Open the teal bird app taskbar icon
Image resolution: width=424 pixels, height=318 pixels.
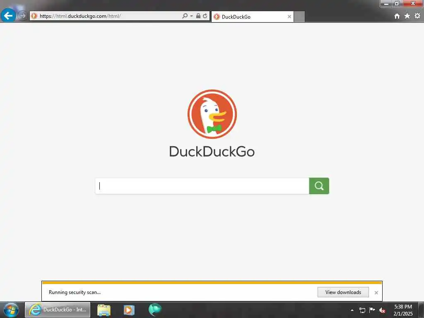coord(155,310)
